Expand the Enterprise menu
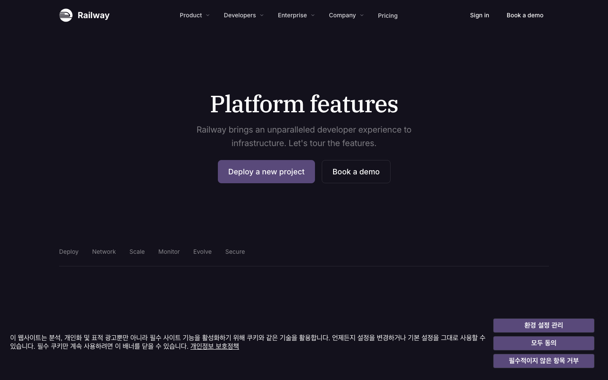Viewport: 608px width, 380px height. (296, 15)
